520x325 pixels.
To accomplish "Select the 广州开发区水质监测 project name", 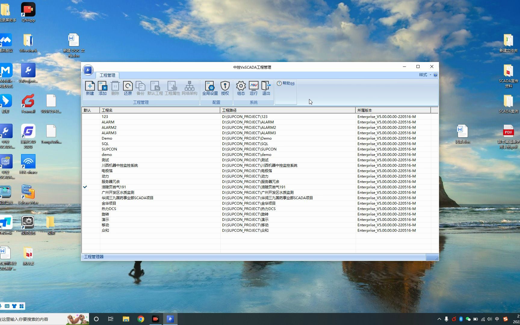I will coord(118,192).
